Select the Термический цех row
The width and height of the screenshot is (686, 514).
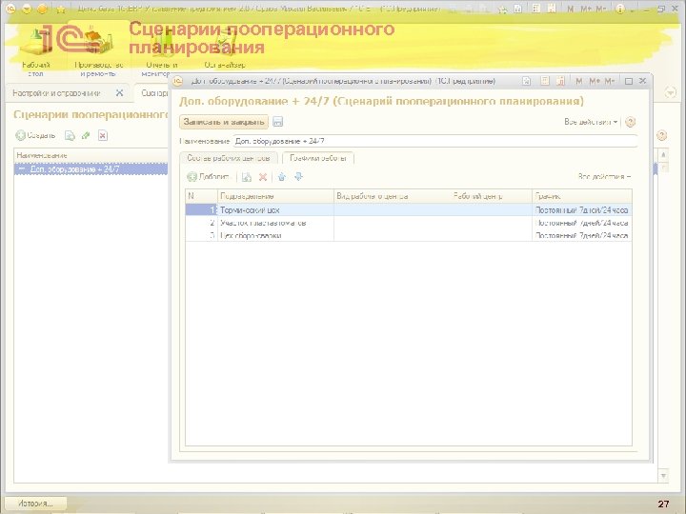click(x=409, y=210)
